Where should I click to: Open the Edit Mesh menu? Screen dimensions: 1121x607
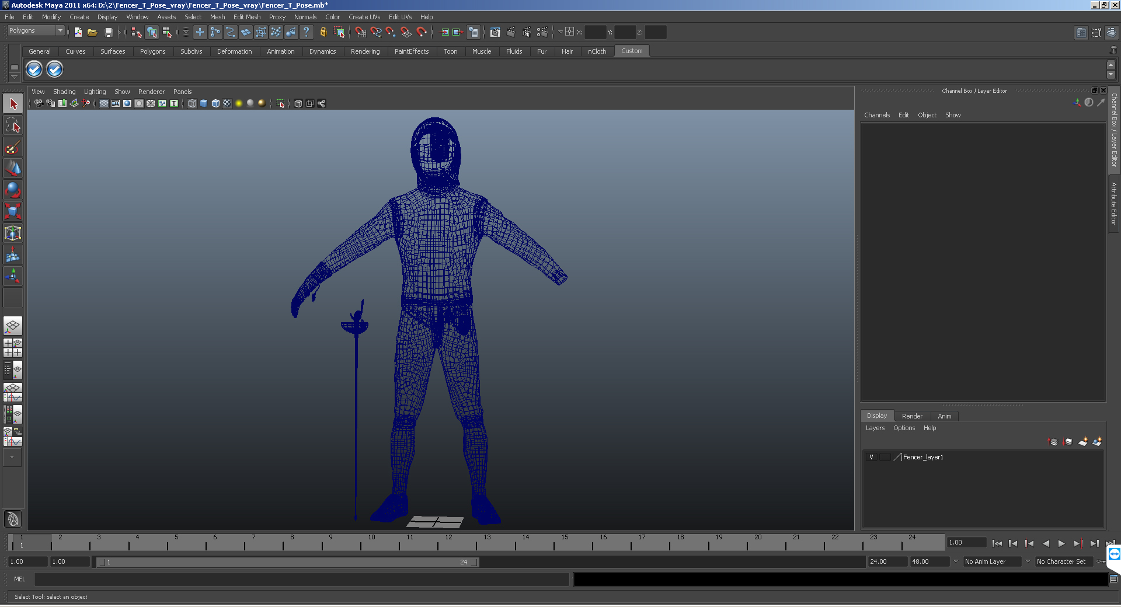pyautogui.click(x=247, y=17)
